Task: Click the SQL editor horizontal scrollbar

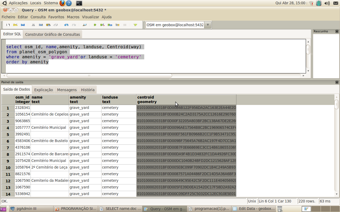Action: [x=89, y=76]
